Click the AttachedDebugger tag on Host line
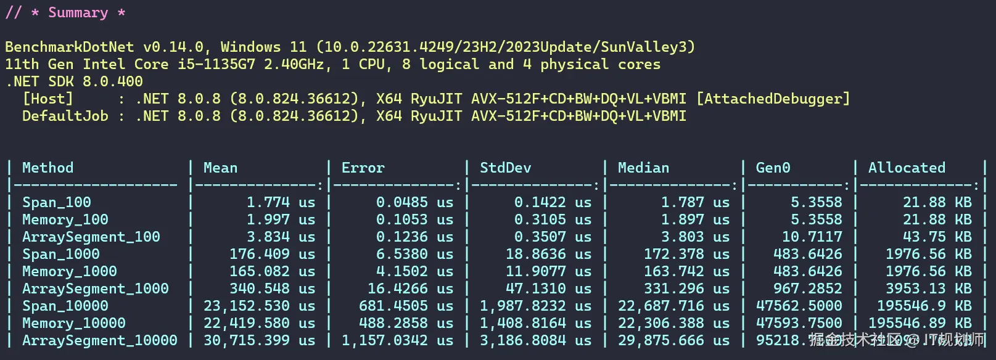996x360 pixels. coord(773,99)
